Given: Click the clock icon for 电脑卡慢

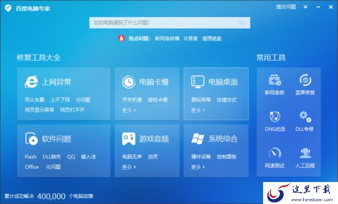Looking at the screenshot, I should (128, 82).
